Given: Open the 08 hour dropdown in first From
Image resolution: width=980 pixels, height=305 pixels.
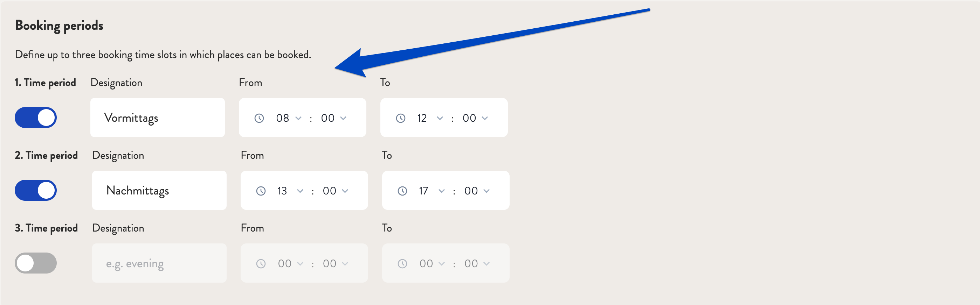Looking at the screenshot, I should [289, 118].
